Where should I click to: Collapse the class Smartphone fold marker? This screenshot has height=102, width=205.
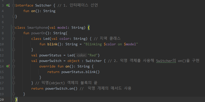(x=14, y=28)
